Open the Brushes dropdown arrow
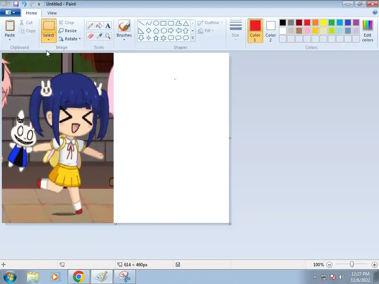 pyautogui.click(x=124, y=40)
